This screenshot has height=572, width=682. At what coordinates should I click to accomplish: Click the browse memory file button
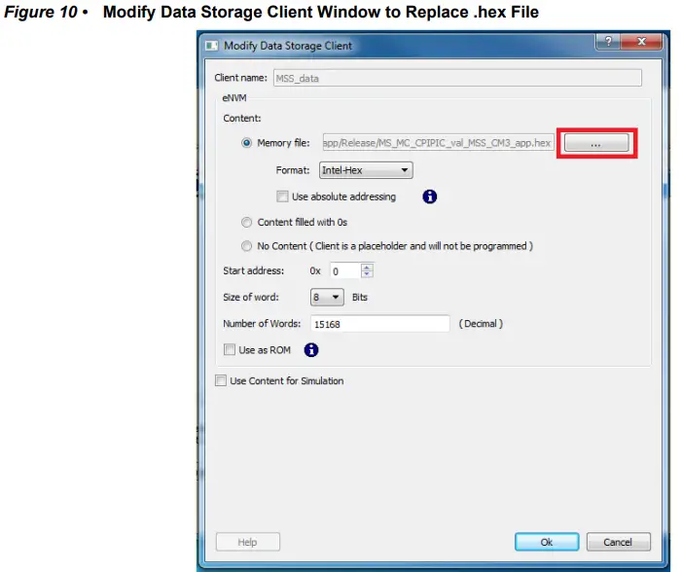coord(596,143)
